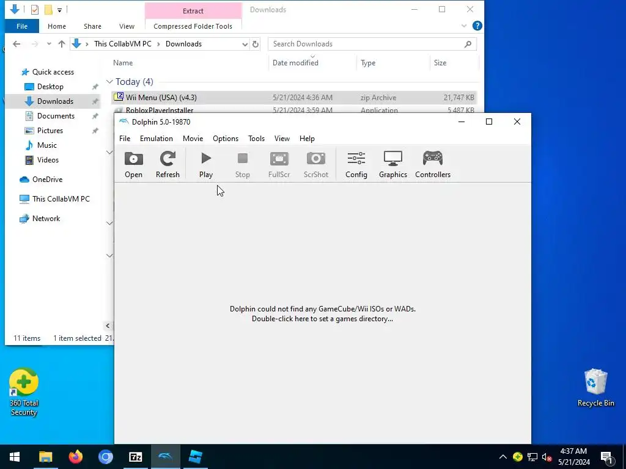626x469 pixels.
Task: Go back in File Explorer
Action: (17, 44)
